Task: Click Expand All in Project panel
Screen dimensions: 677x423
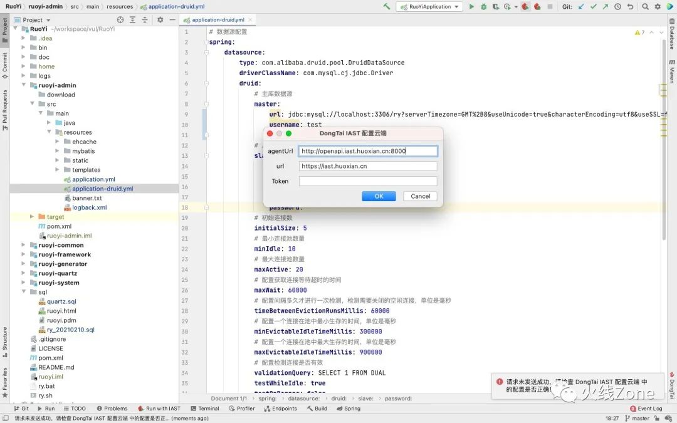Action: tap(132, 20)
